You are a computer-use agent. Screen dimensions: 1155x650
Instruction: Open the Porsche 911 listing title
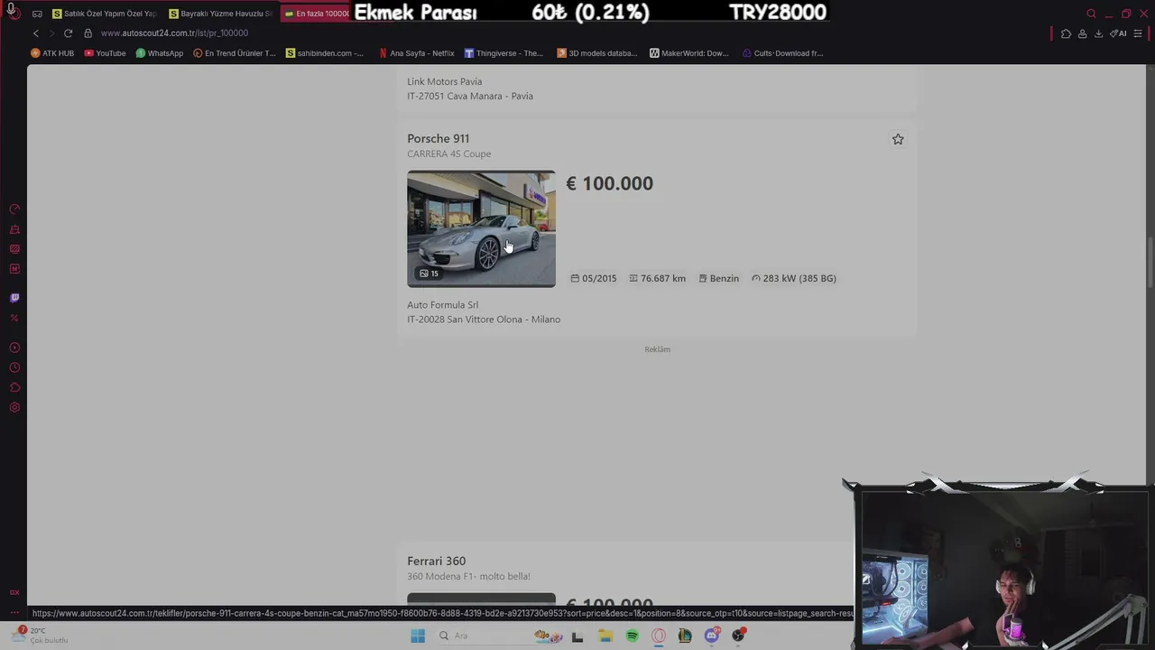pos(438,138)
